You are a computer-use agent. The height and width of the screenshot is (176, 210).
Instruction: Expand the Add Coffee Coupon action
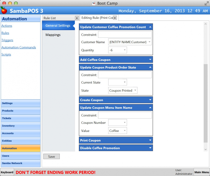click(x=150, y=60)
